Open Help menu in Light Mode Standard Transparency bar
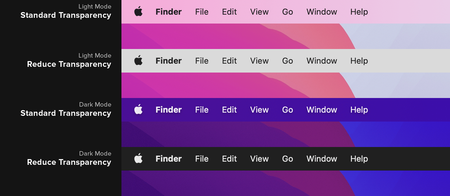 [359, 12]
